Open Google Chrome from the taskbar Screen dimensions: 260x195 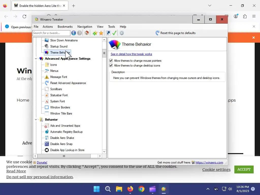141,189
